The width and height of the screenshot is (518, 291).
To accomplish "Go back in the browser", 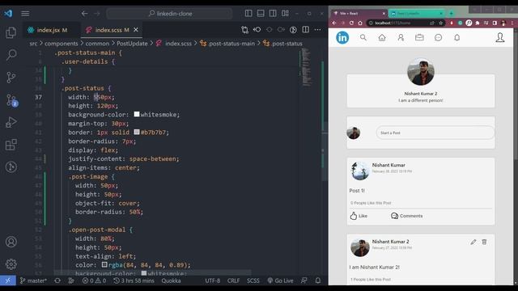I will (334, 23).
